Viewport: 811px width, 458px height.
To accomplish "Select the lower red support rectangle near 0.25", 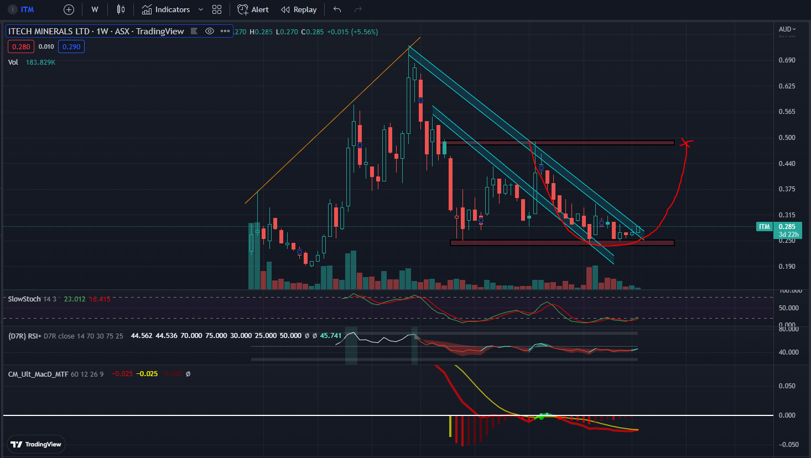I will tap(563, 243).
